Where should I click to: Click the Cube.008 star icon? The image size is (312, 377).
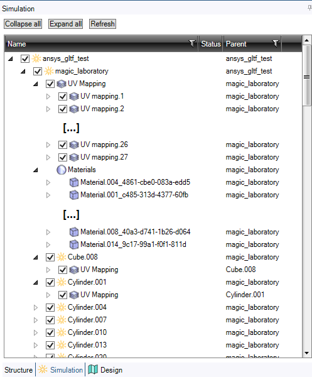point(62,257)
